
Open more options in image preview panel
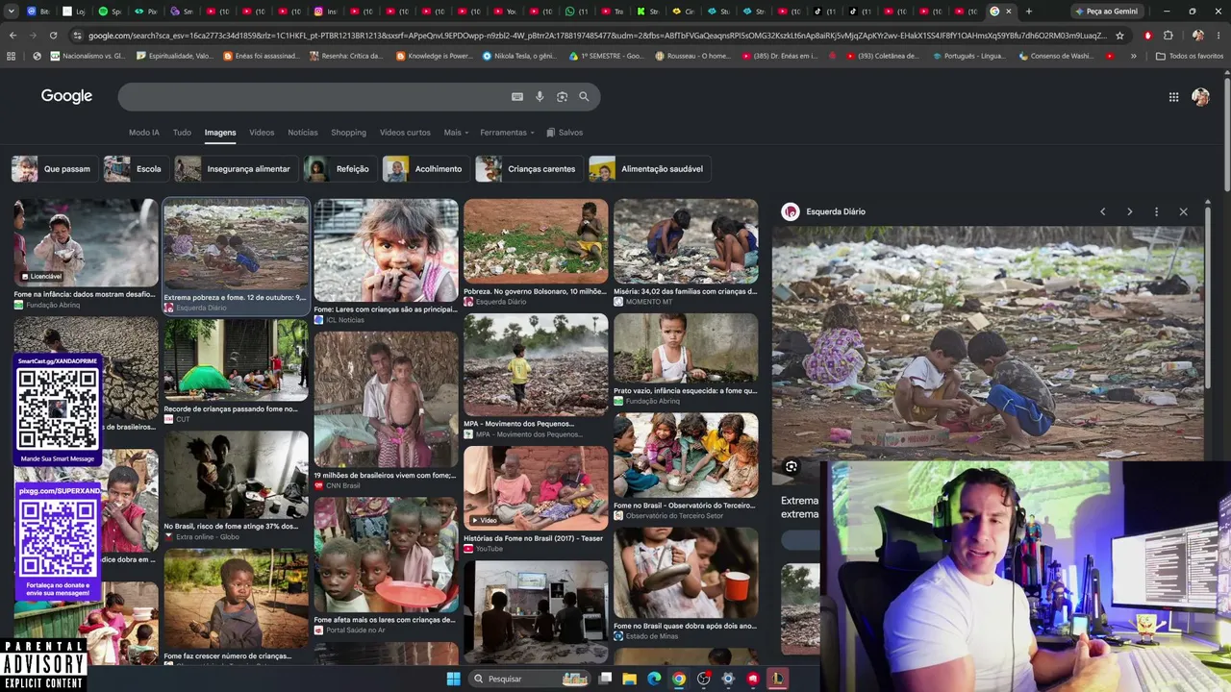(1156, 211)
